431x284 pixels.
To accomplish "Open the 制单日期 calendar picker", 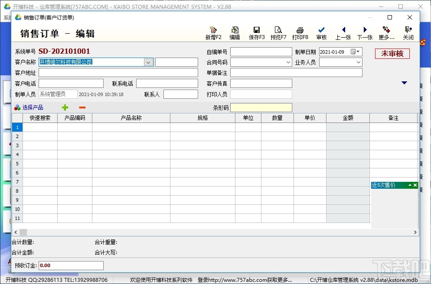I will click(x=355, y=52).
